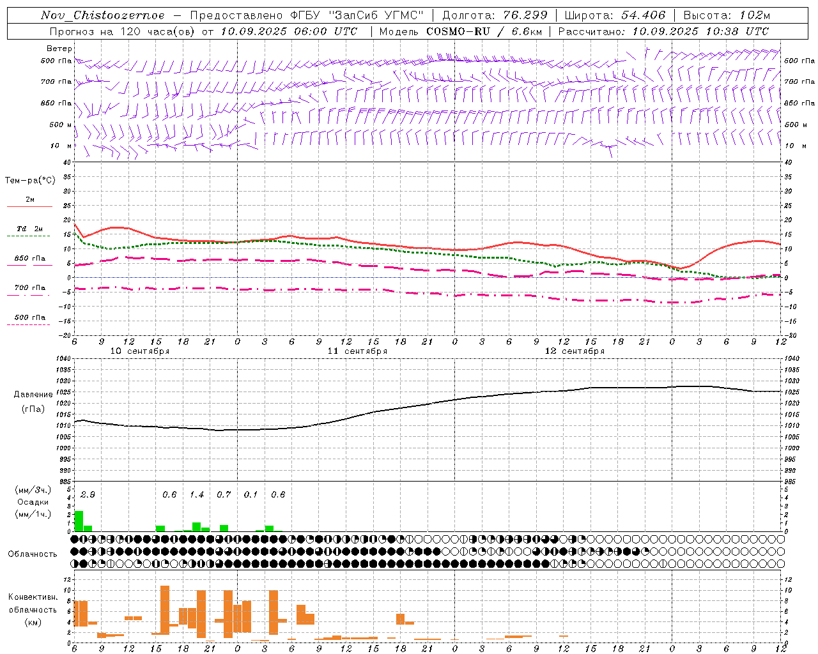Click the Рассчитано: 10.09.2025 10:38 UTC text
This screenshot has width=818, height=654.
663,31
